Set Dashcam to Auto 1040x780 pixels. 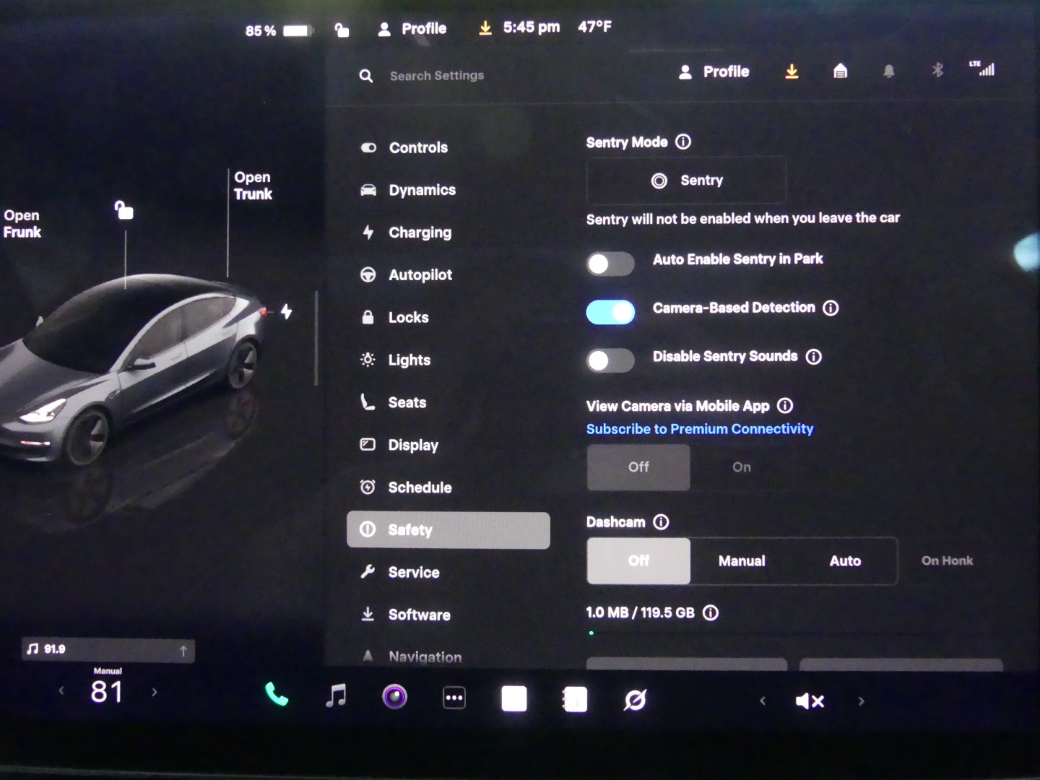[844, 561]
